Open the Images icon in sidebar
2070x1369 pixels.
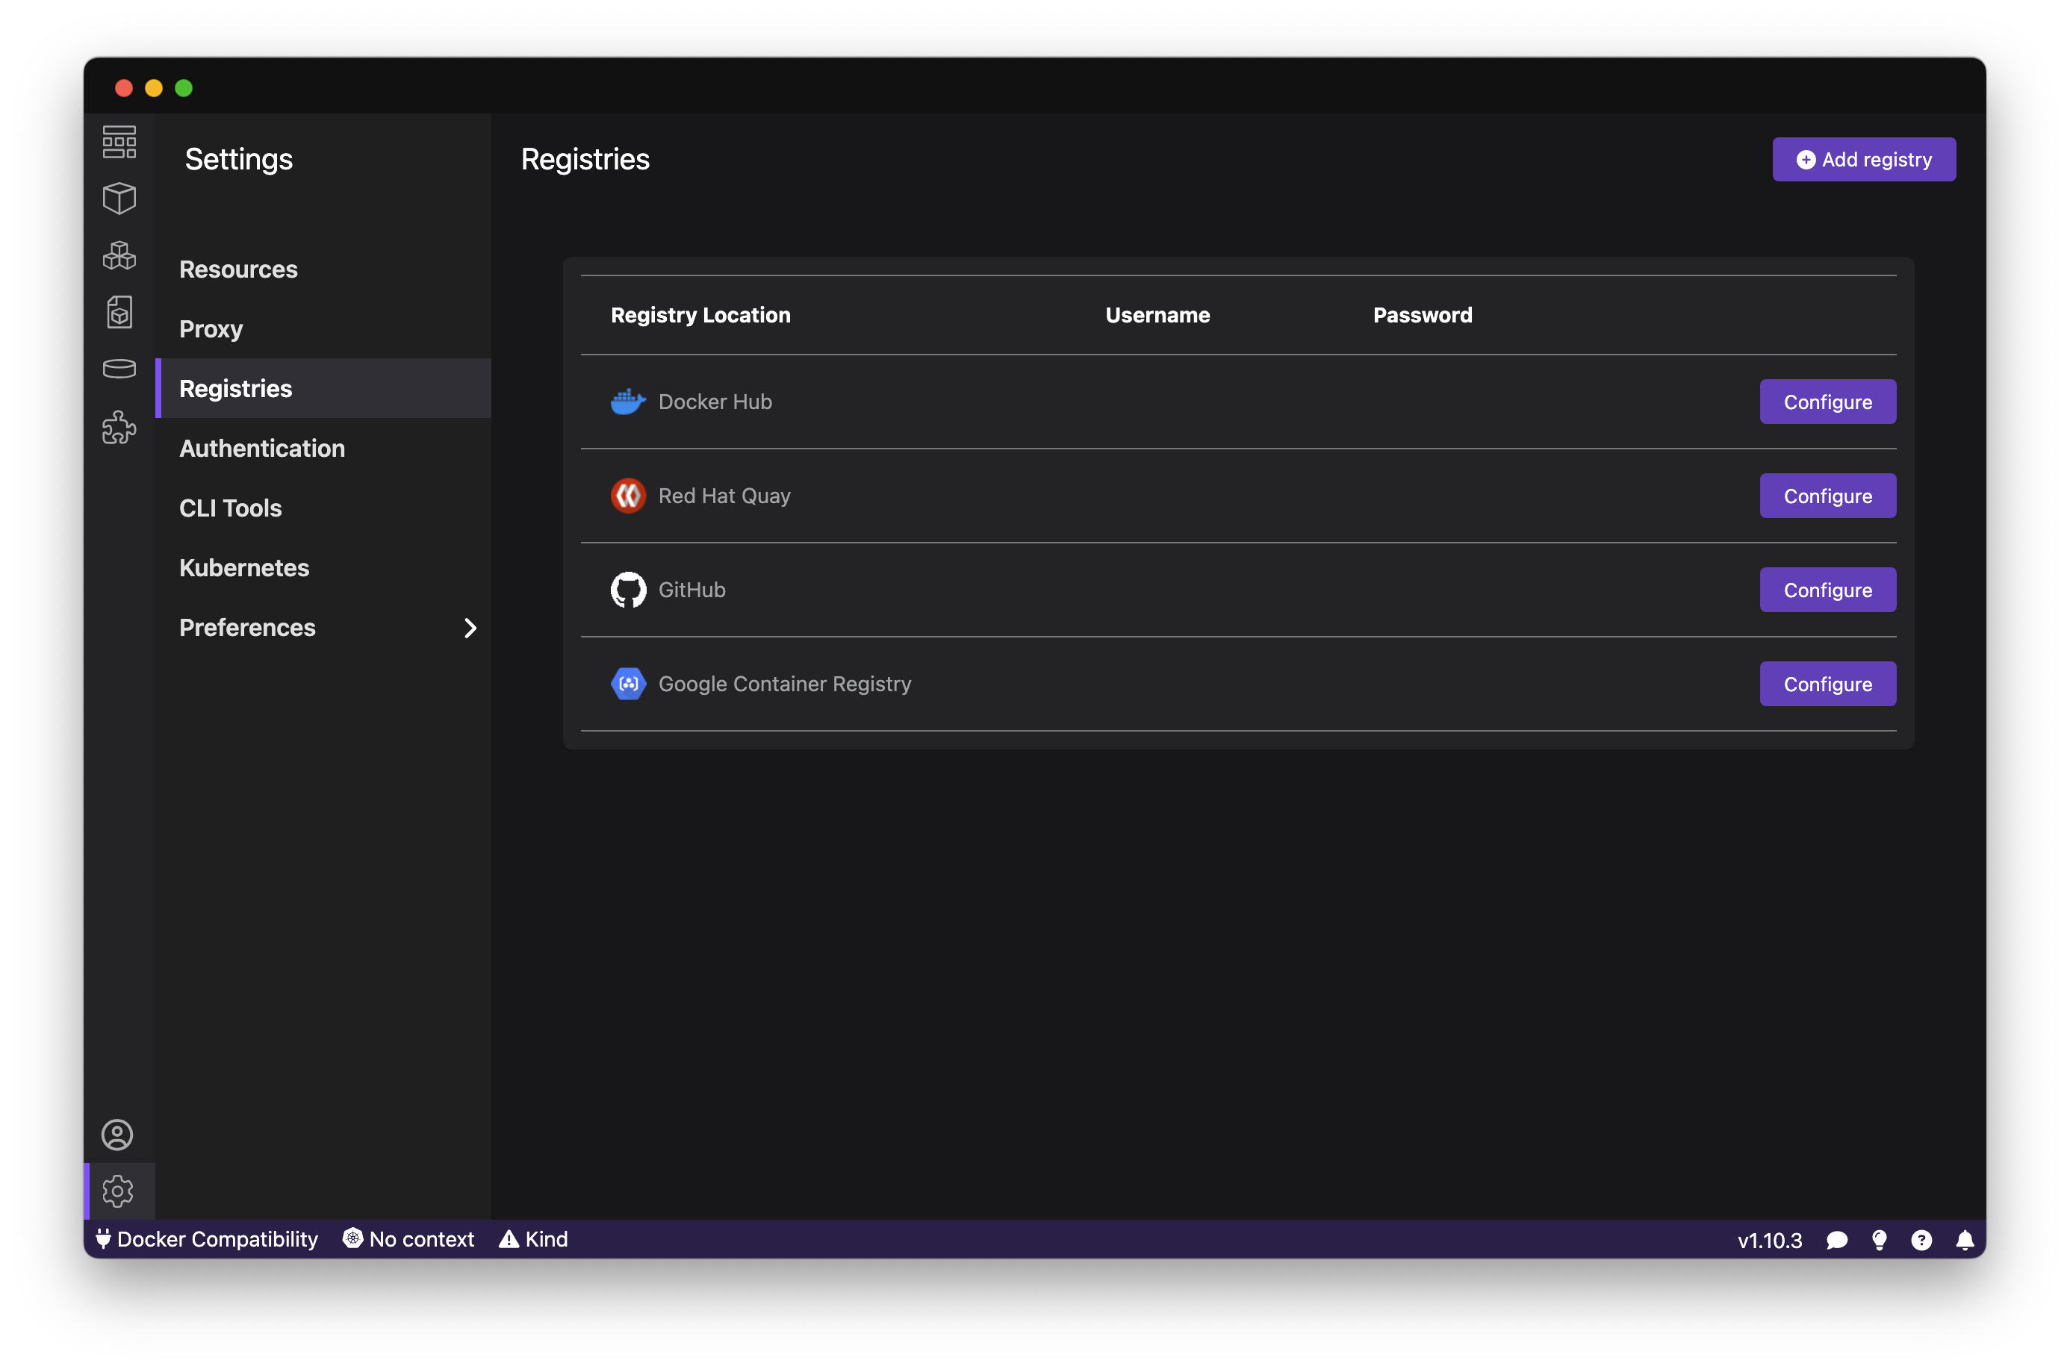[x=119, y=313]
